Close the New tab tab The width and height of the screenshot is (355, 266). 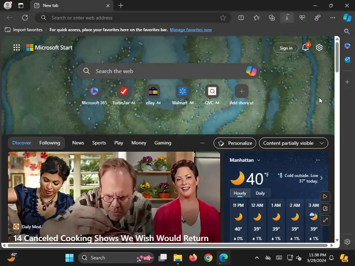point(108,6)
